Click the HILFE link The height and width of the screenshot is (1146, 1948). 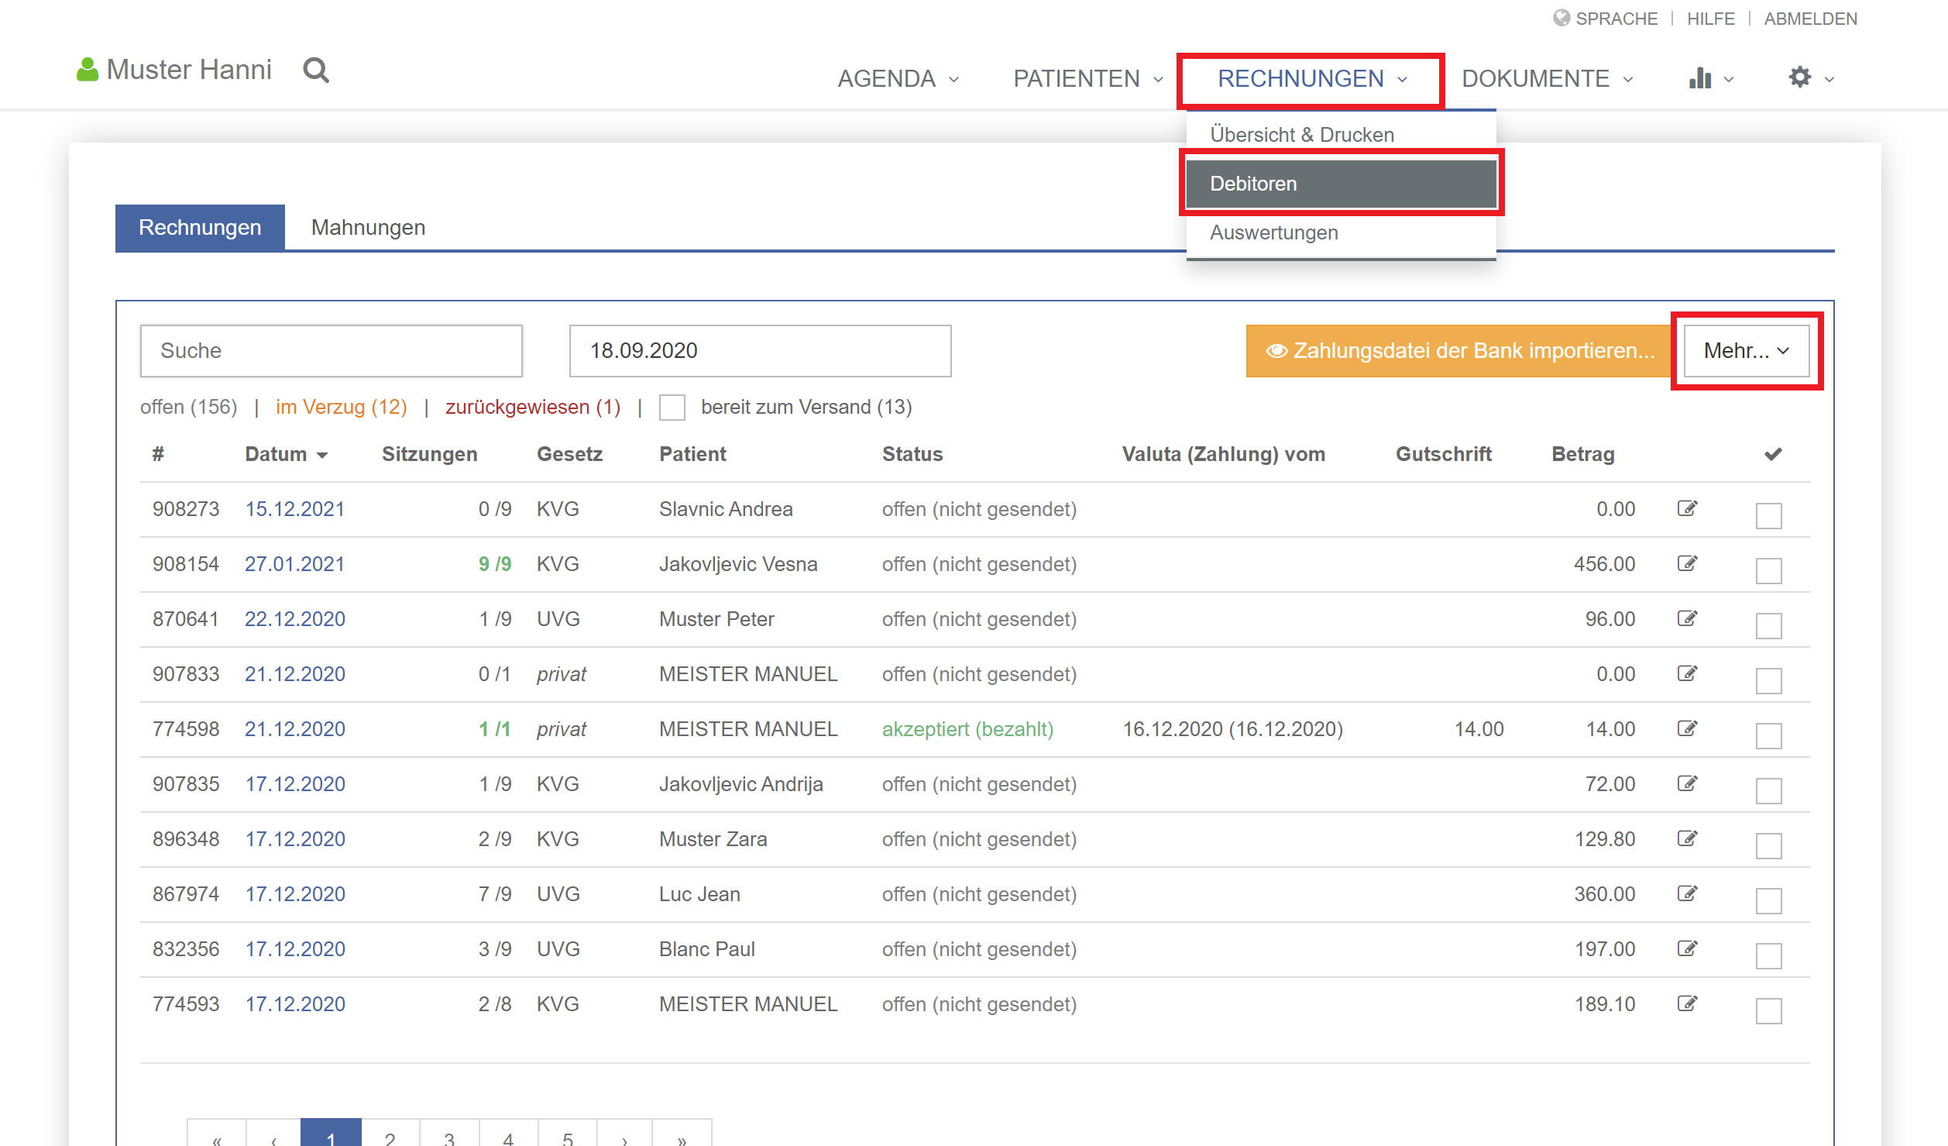[x=1710, y=19]
